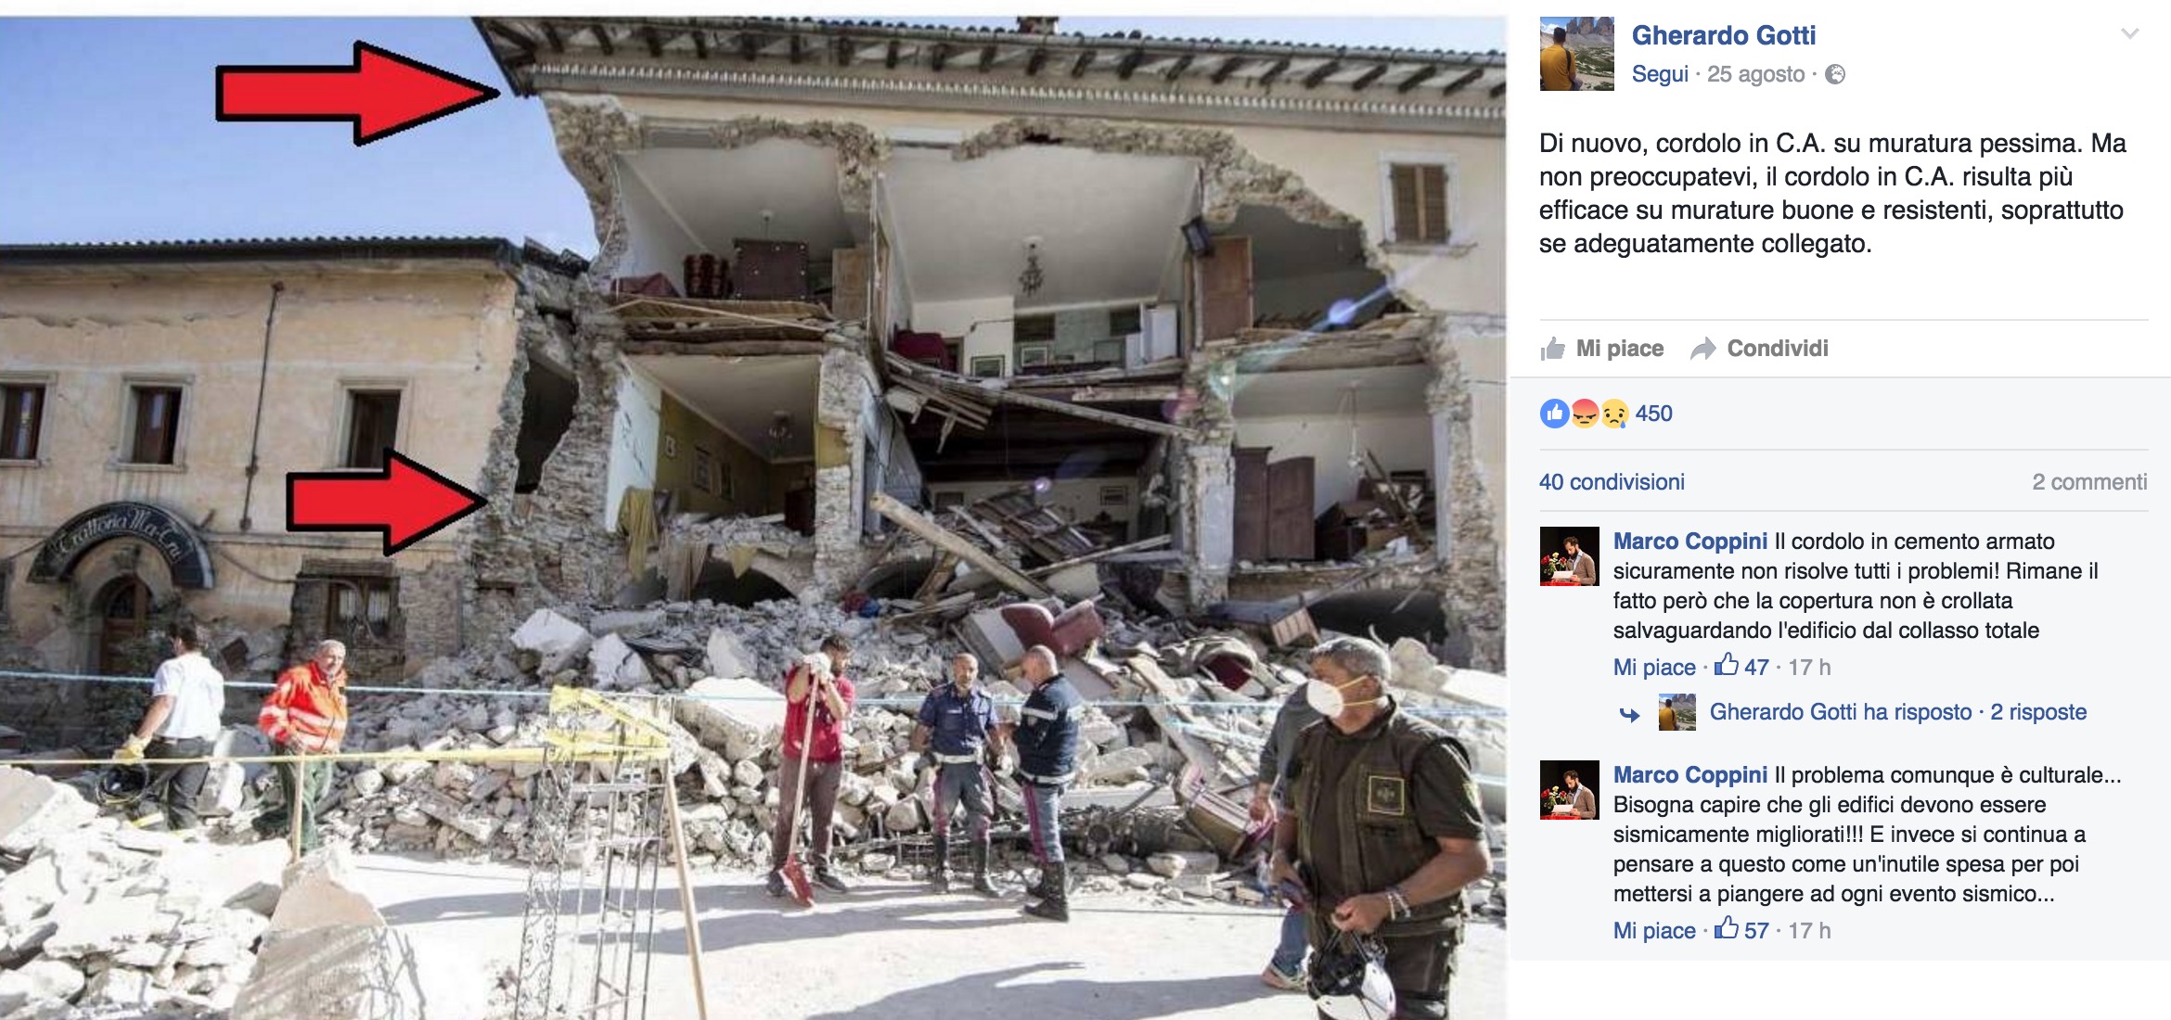
Task: Open the collapsed building photo
Action: point(752,517)
